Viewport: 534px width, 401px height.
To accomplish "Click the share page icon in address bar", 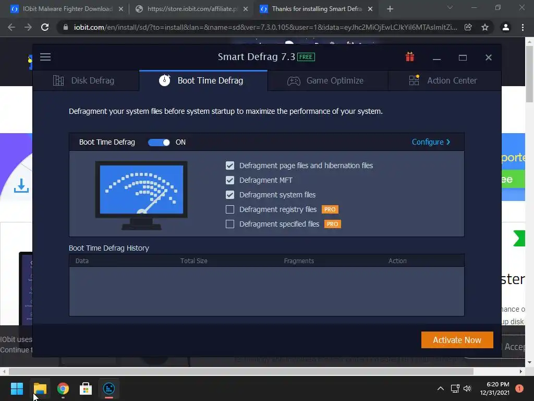I will click(468, 27).
